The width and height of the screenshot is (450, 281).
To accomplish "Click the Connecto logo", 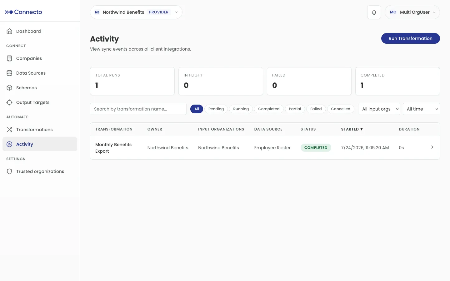I will tap(23, 12).
